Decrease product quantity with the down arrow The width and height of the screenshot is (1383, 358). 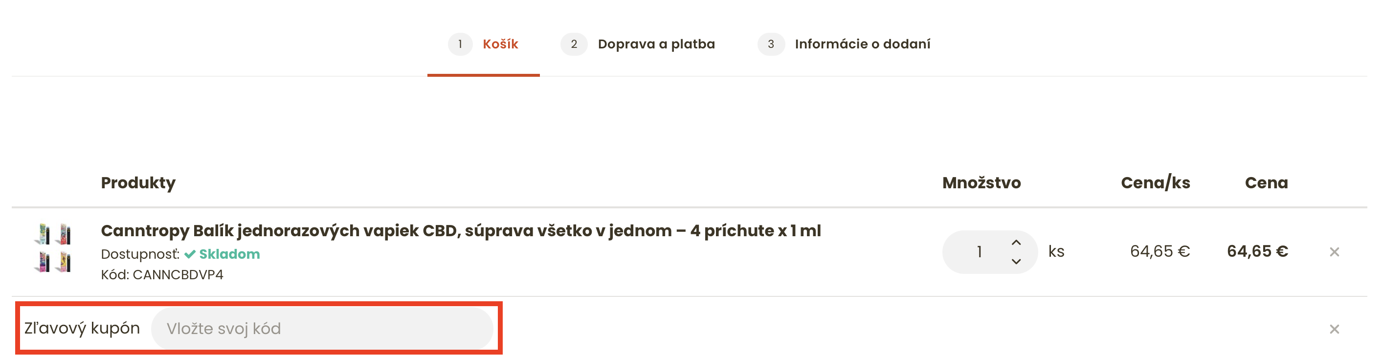pyautogui.click(x=1016, y=261)
